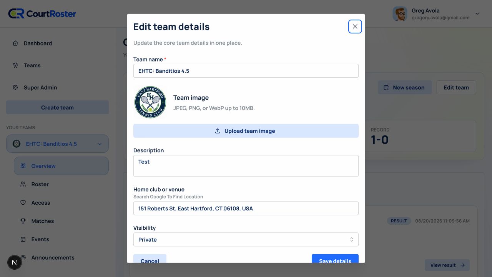The width and height of the screenshot is (492, 277).
Task: Click Greg Avola's profile avatar
Action: coord(400,14)
